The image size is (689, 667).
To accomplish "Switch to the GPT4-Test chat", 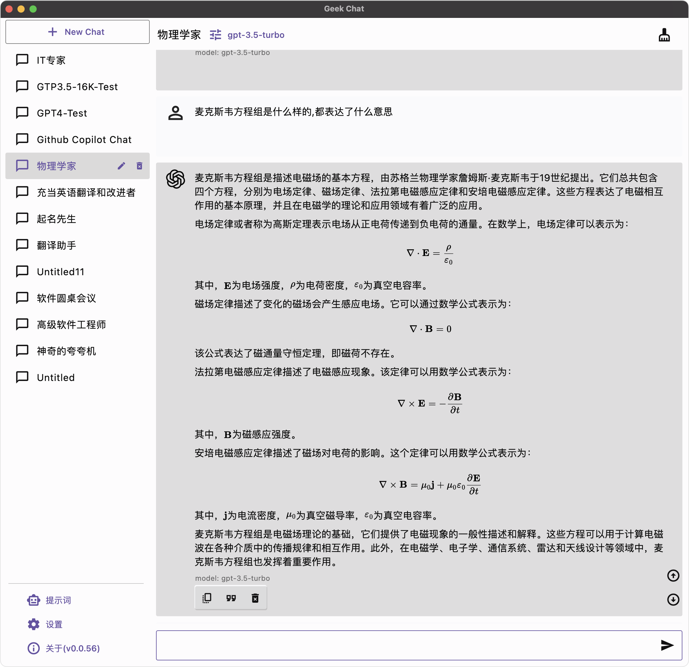I will click(x=62, y=113).
